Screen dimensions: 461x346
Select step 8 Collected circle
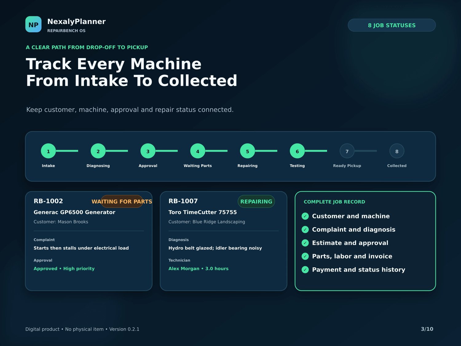[397, 151]
